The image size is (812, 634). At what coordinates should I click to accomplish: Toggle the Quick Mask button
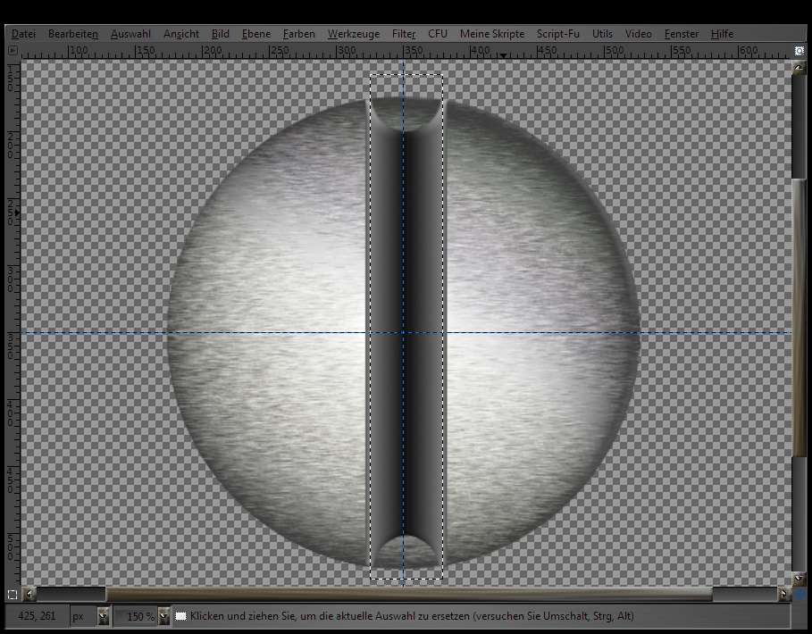click(x=13, y=594)
